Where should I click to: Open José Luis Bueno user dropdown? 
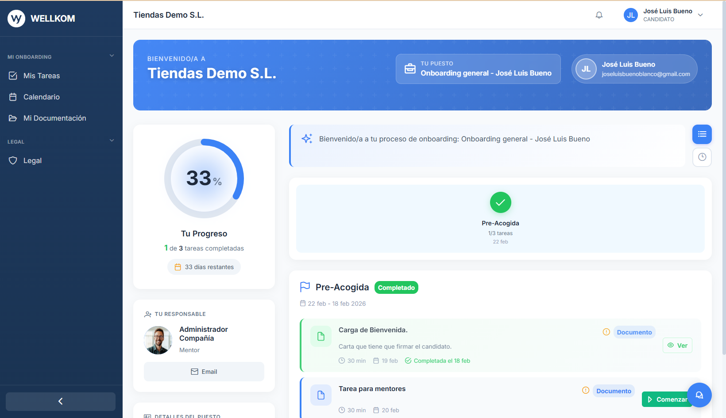pos(700,15)
